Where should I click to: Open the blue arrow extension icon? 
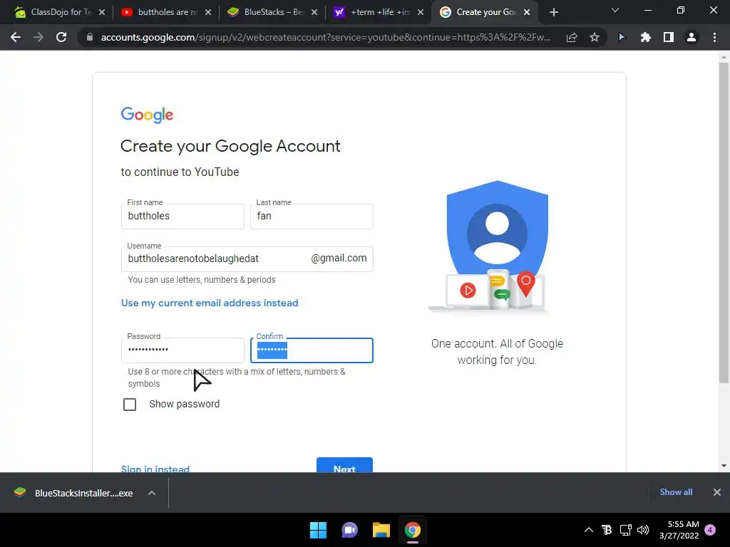[622, 37]
